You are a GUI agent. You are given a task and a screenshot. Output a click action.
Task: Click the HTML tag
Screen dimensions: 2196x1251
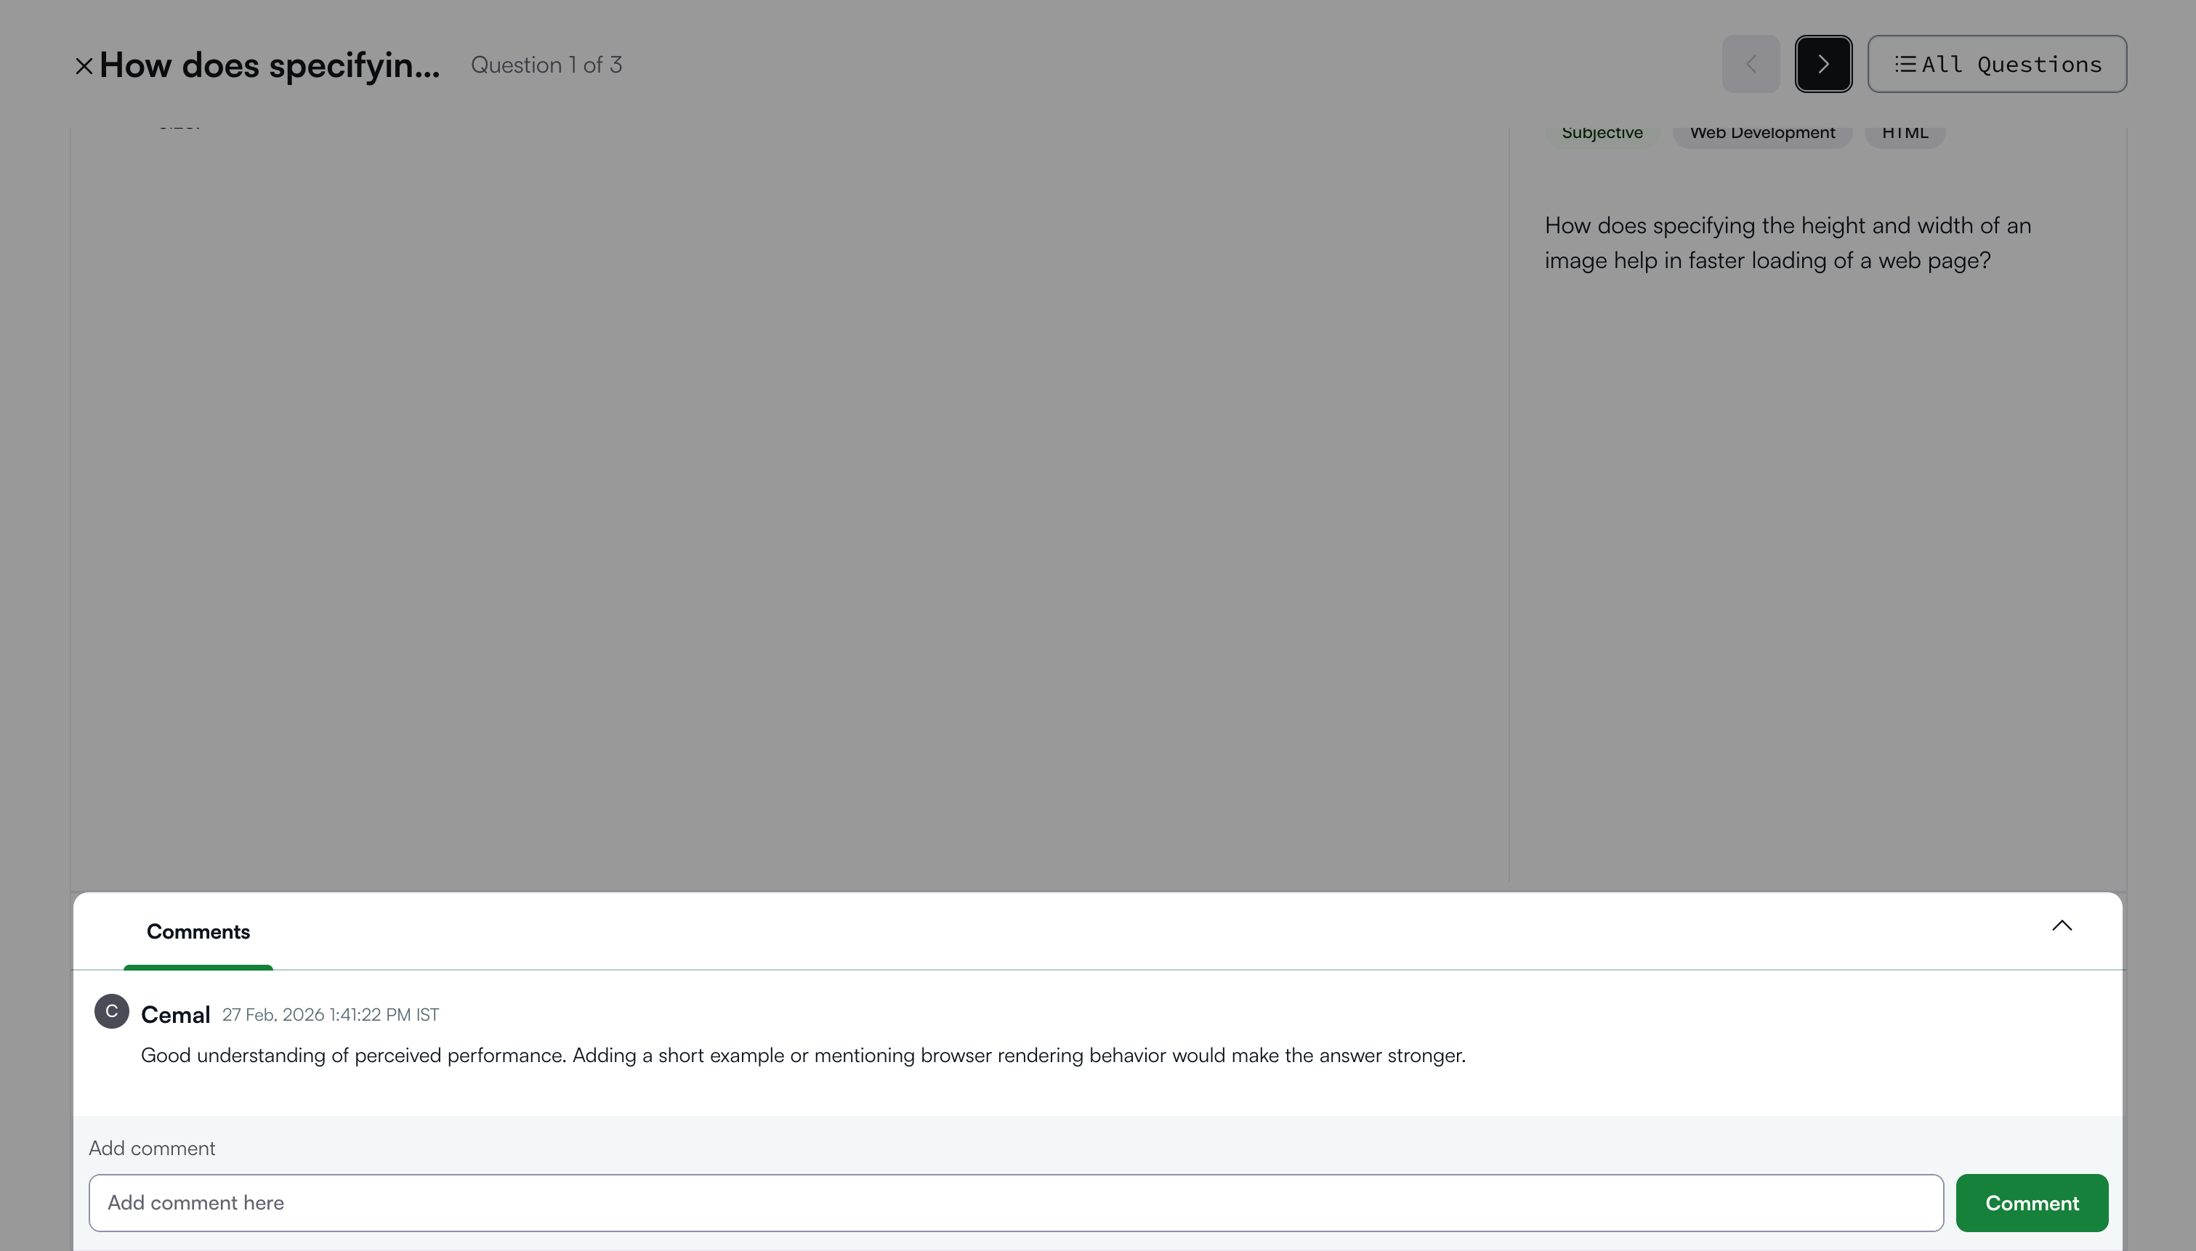(1904, 133)
